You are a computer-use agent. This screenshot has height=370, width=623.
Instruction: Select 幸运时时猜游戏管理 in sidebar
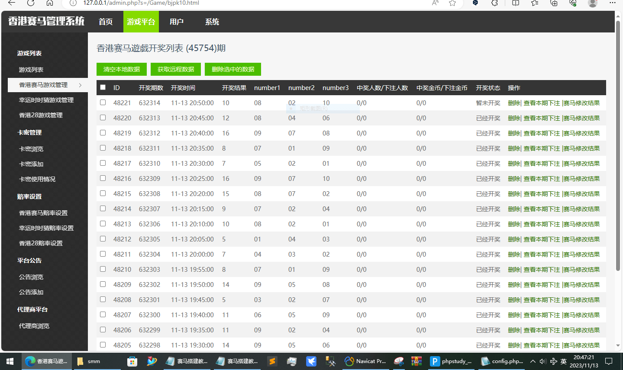[x=46, y=100]
